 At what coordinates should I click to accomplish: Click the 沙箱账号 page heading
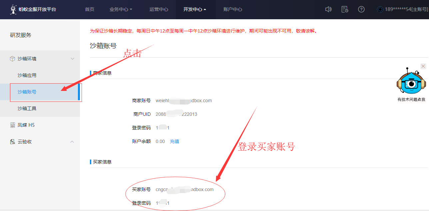tap(103, 46)
